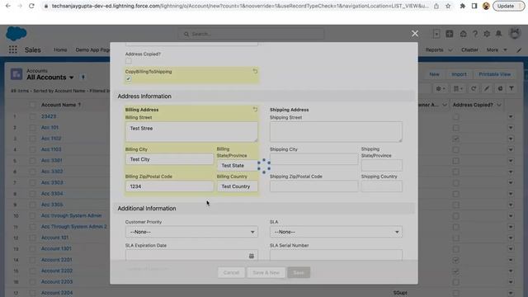Image resolution: width=528 pixels, height=297 pixels.
Task: Select all rows header checkbox
Action: 32,105
